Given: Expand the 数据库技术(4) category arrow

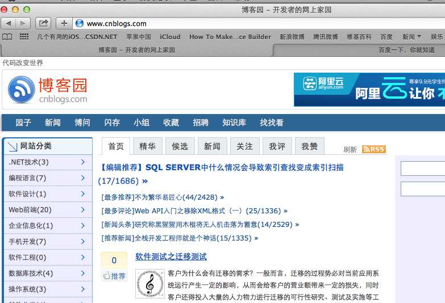Looking at the screenshot, I should (83, 273).
